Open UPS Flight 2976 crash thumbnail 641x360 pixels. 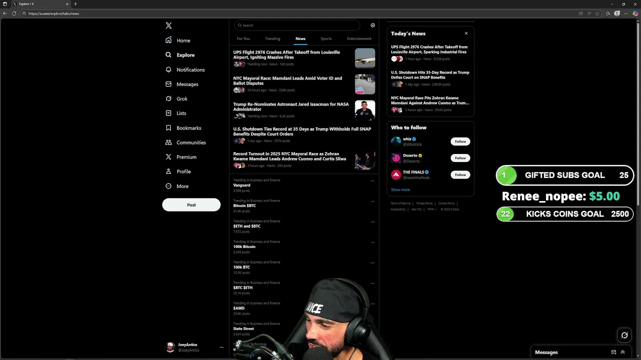tap(365, 58)
